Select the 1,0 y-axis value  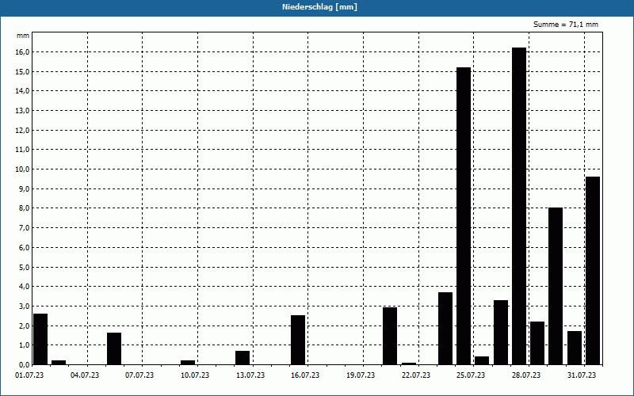pos(24,345)
